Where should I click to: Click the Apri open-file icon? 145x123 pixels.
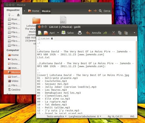[46, 33]
